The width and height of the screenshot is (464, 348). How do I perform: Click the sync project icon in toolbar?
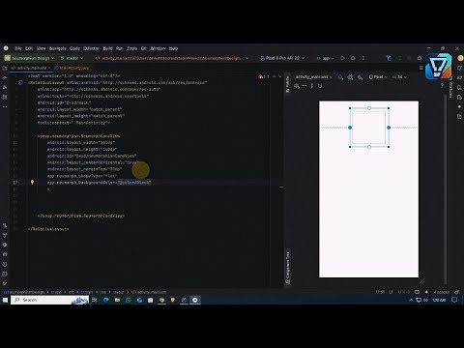tap(389, 58)
